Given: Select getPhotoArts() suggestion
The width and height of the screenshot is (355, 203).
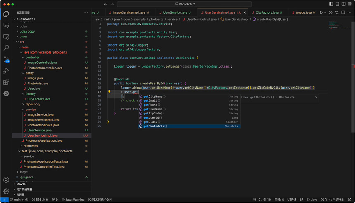Looking at the screenshot, I should pos(189,126).
